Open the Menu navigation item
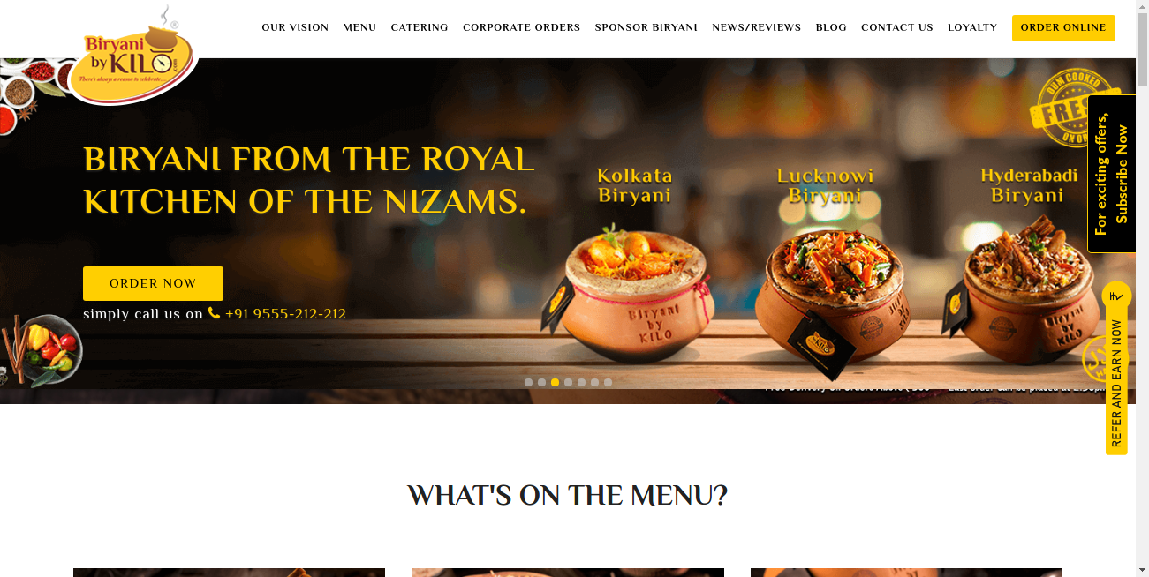This screenshot has height=577, width=1149. click(359, 28)
